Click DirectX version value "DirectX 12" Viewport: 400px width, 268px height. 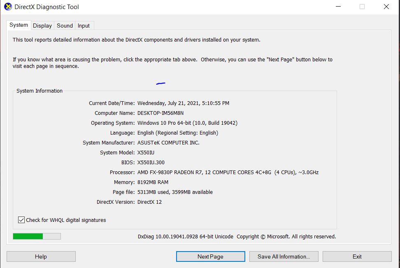(149, 202)
